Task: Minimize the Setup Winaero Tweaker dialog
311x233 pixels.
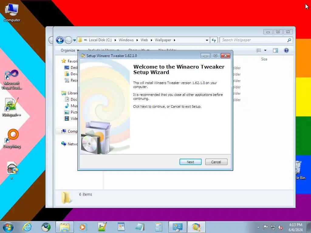Action: pyautogui.click(x=205, y=56)
